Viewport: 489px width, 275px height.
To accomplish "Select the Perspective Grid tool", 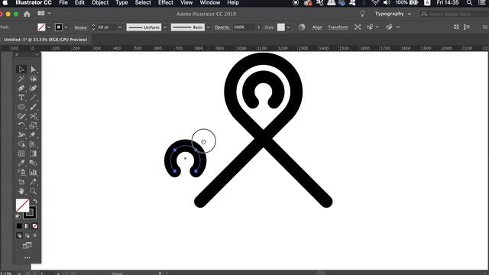I will tap(33, 144).
